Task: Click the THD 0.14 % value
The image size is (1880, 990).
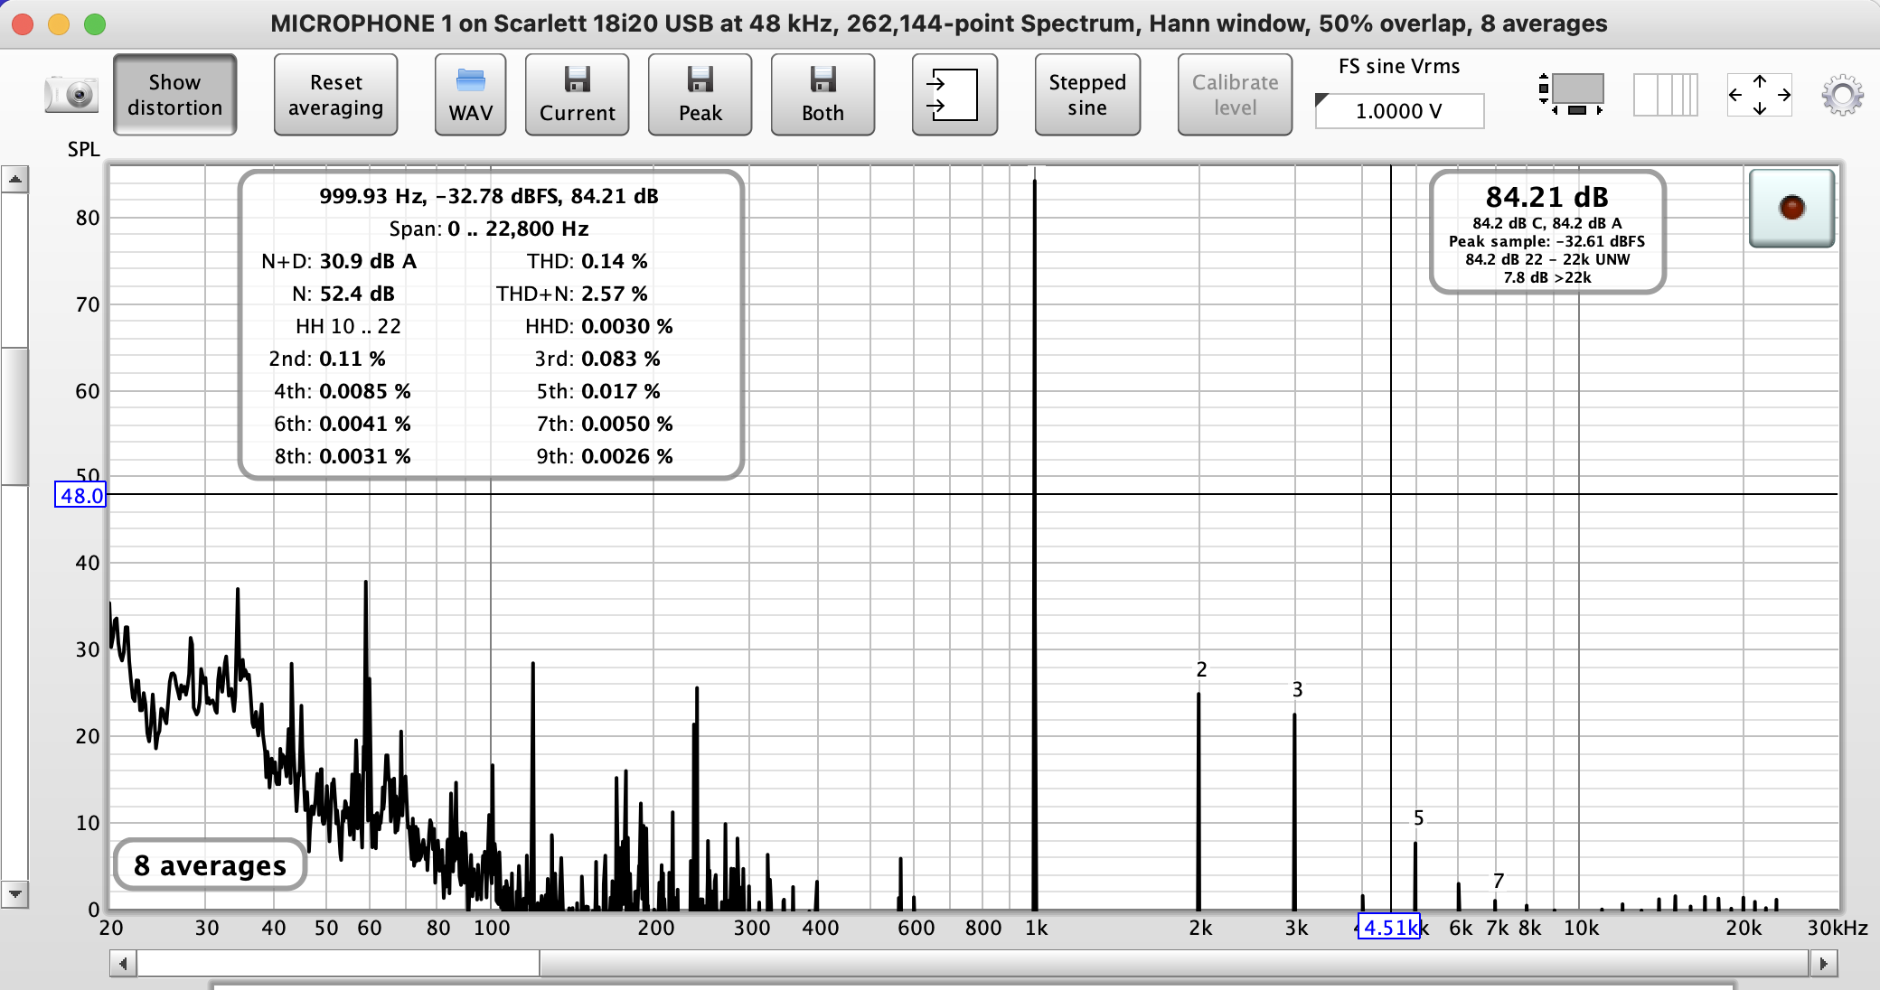Action: pyautogui.click(x=615, y=261)
